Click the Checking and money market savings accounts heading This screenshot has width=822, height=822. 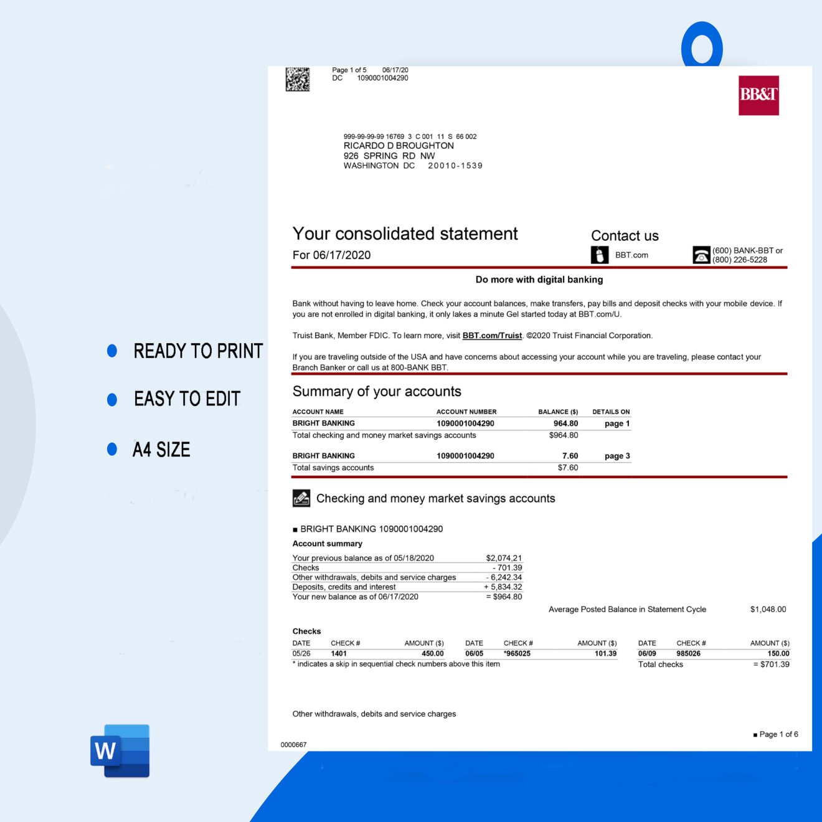[435, 498]
